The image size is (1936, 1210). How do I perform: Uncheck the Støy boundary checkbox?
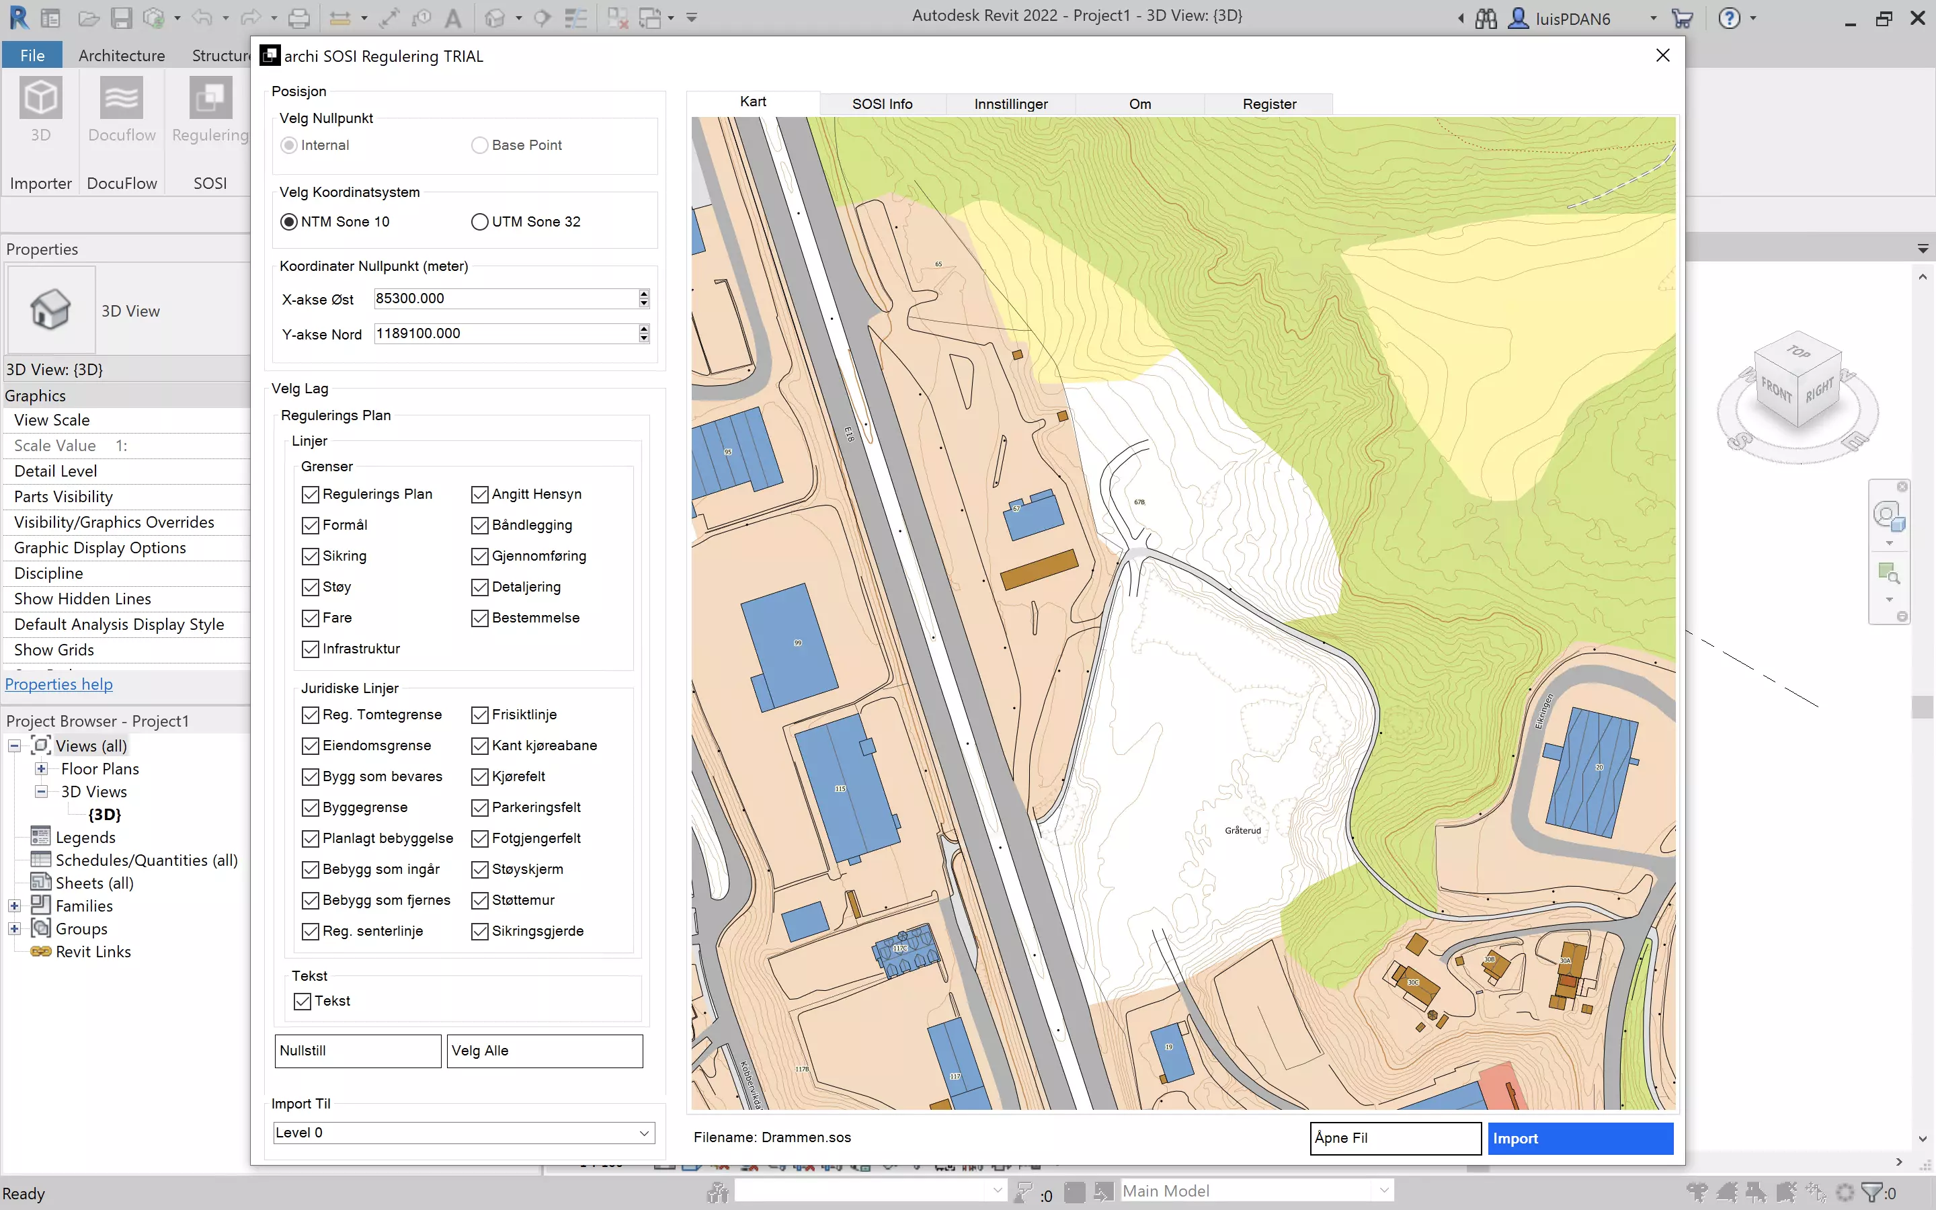click(x=311, y=588)
